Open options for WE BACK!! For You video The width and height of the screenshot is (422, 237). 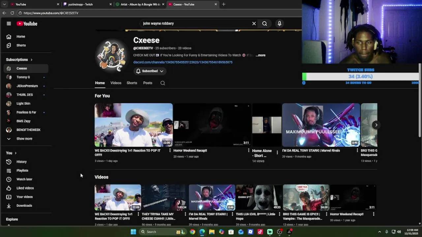point(170,150)
